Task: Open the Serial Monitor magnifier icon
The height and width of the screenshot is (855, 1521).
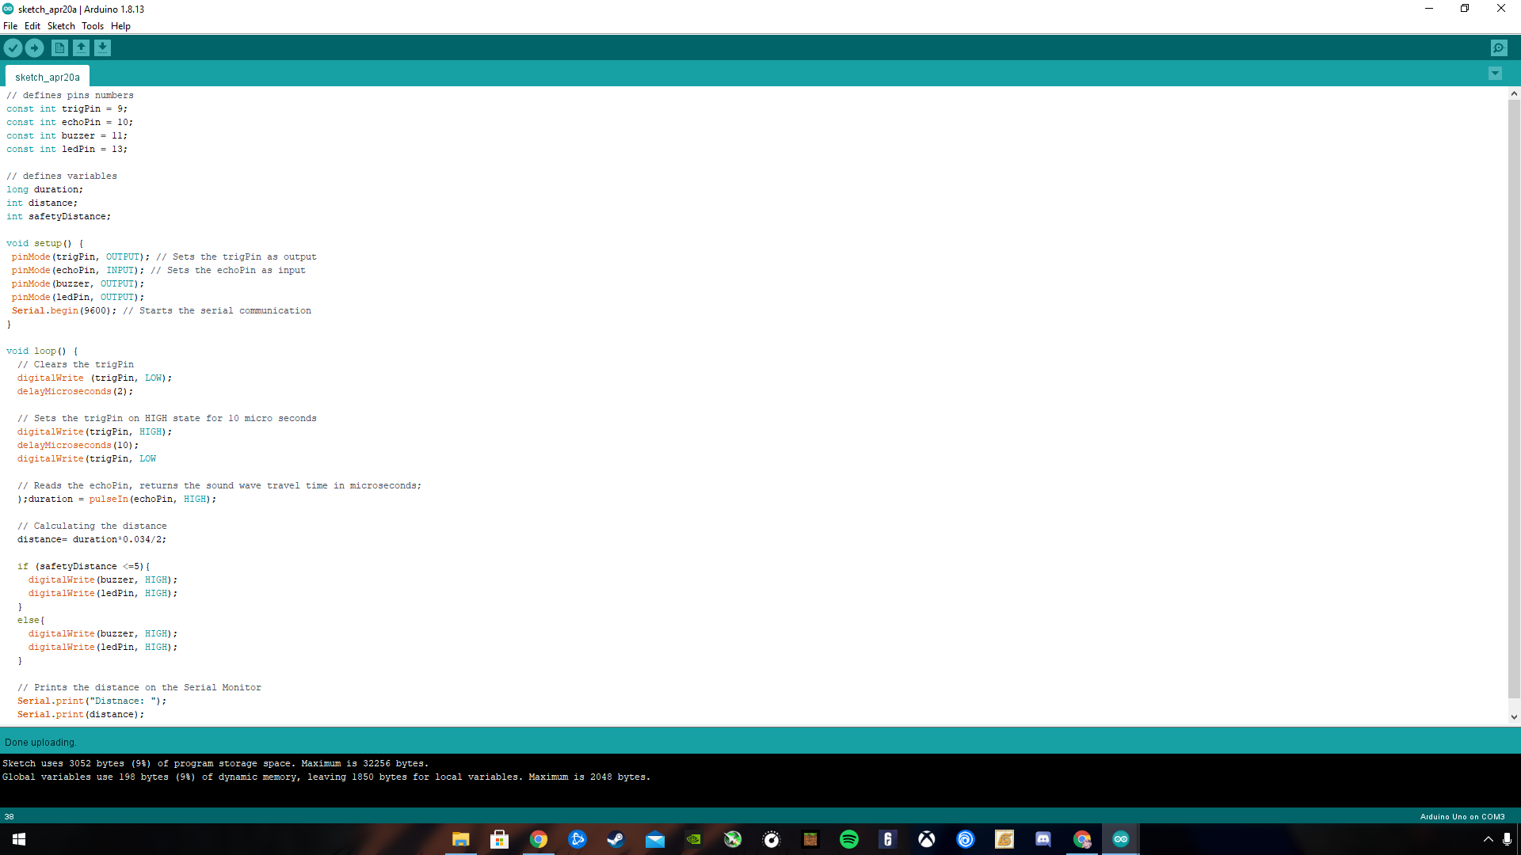Action: [1499, 48]
